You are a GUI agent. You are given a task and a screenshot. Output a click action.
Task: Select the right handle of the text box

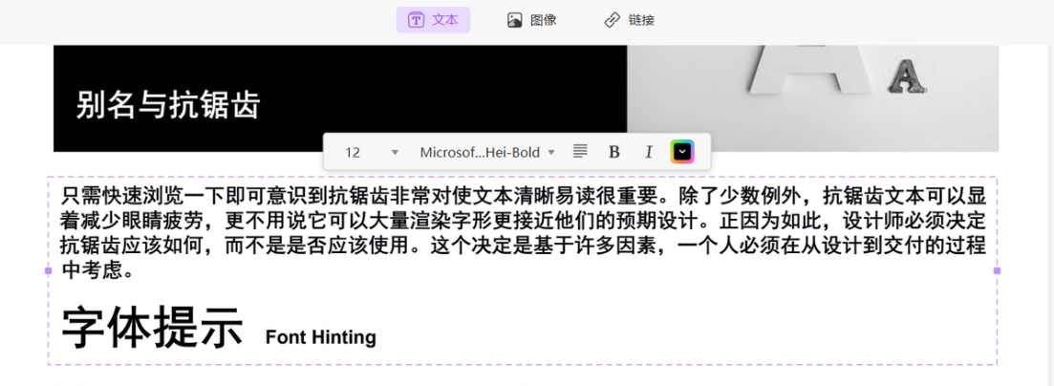click(997, 271)
